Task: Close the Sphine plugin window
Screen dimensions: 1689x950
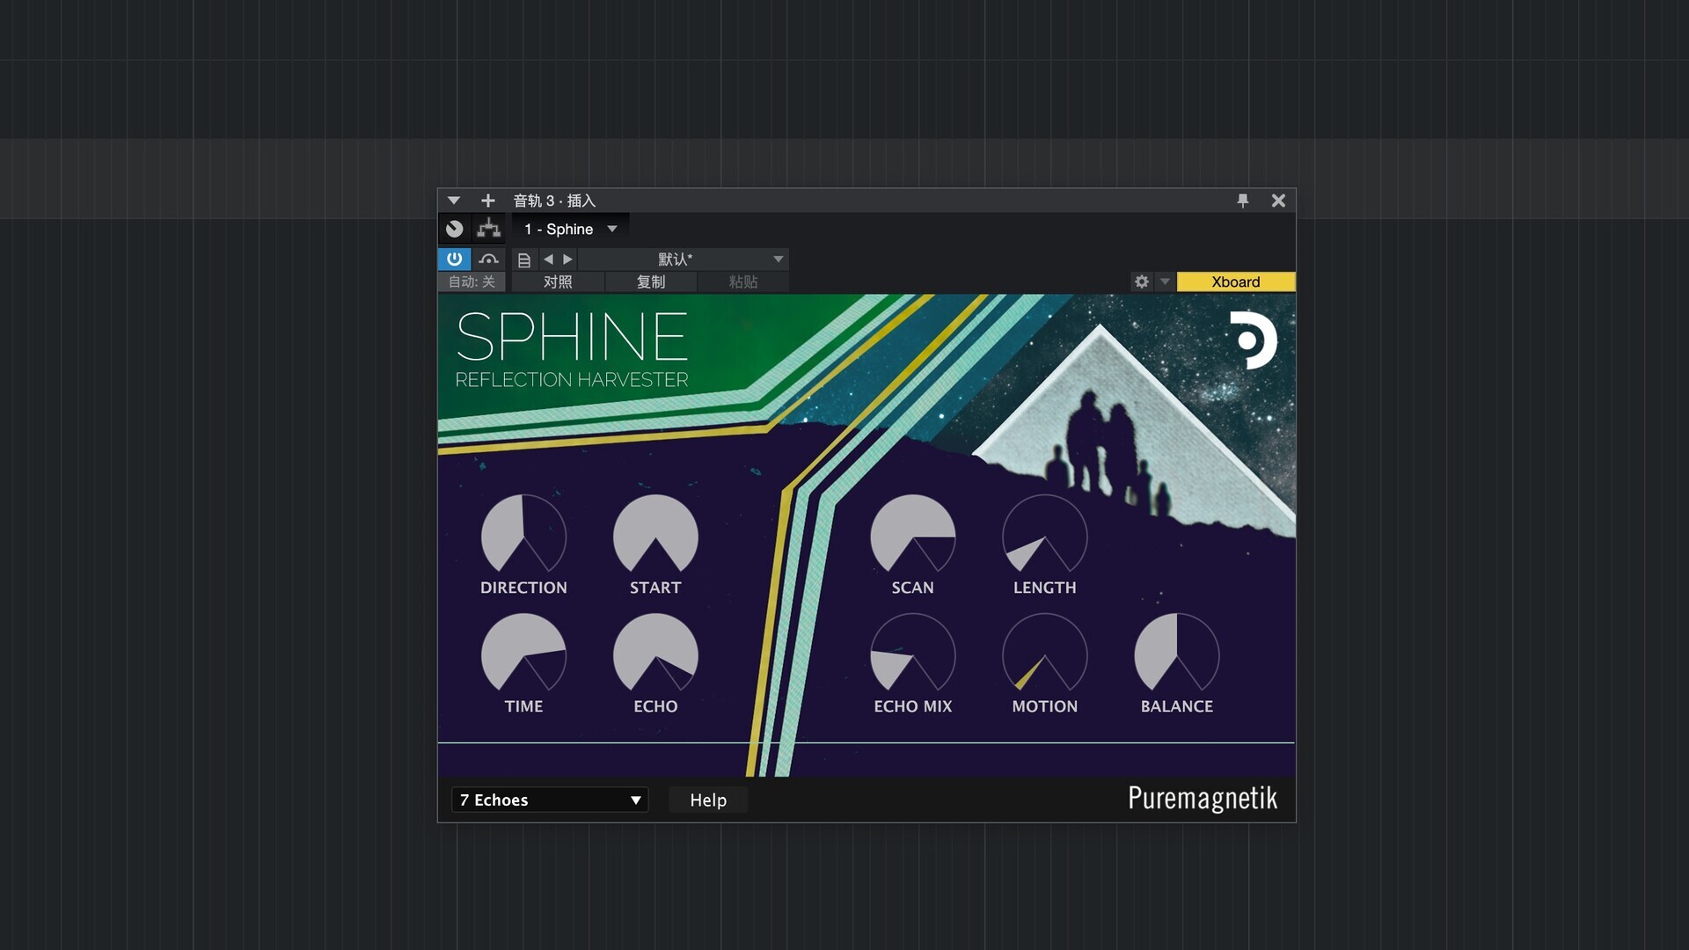Action: 1278,201
